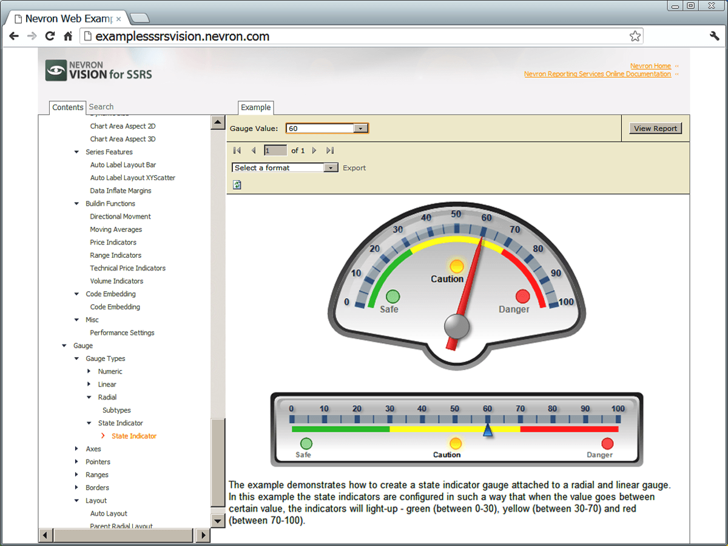Go back with browser back arrow
Screen dimensions: 728x546
(x=14, y=36)
